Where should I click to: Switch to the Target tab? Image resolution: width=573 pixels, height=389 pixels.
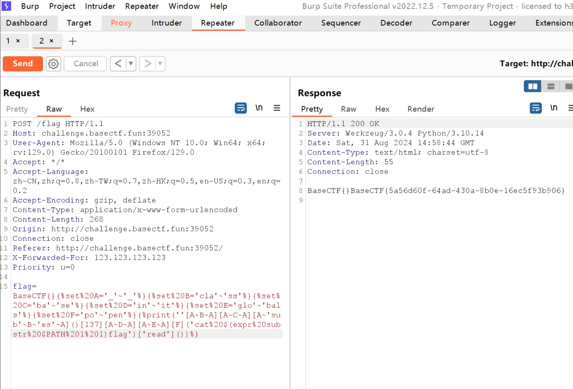pyautogui.click(x=79, y=23)
